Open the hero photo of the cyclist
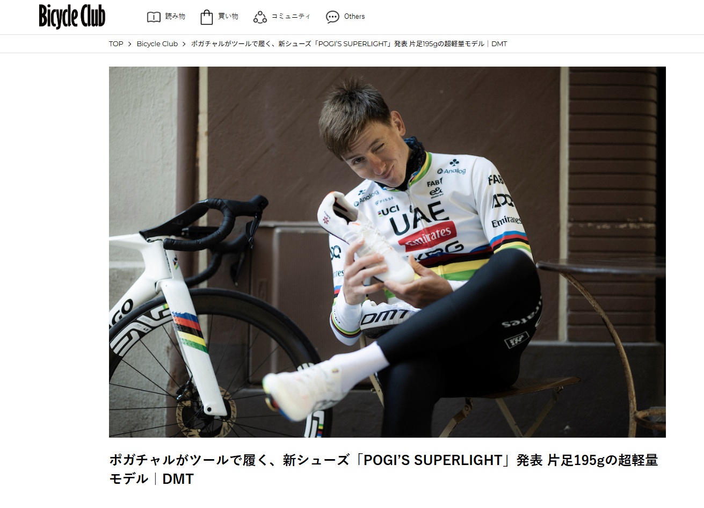 tap(387, 252)
